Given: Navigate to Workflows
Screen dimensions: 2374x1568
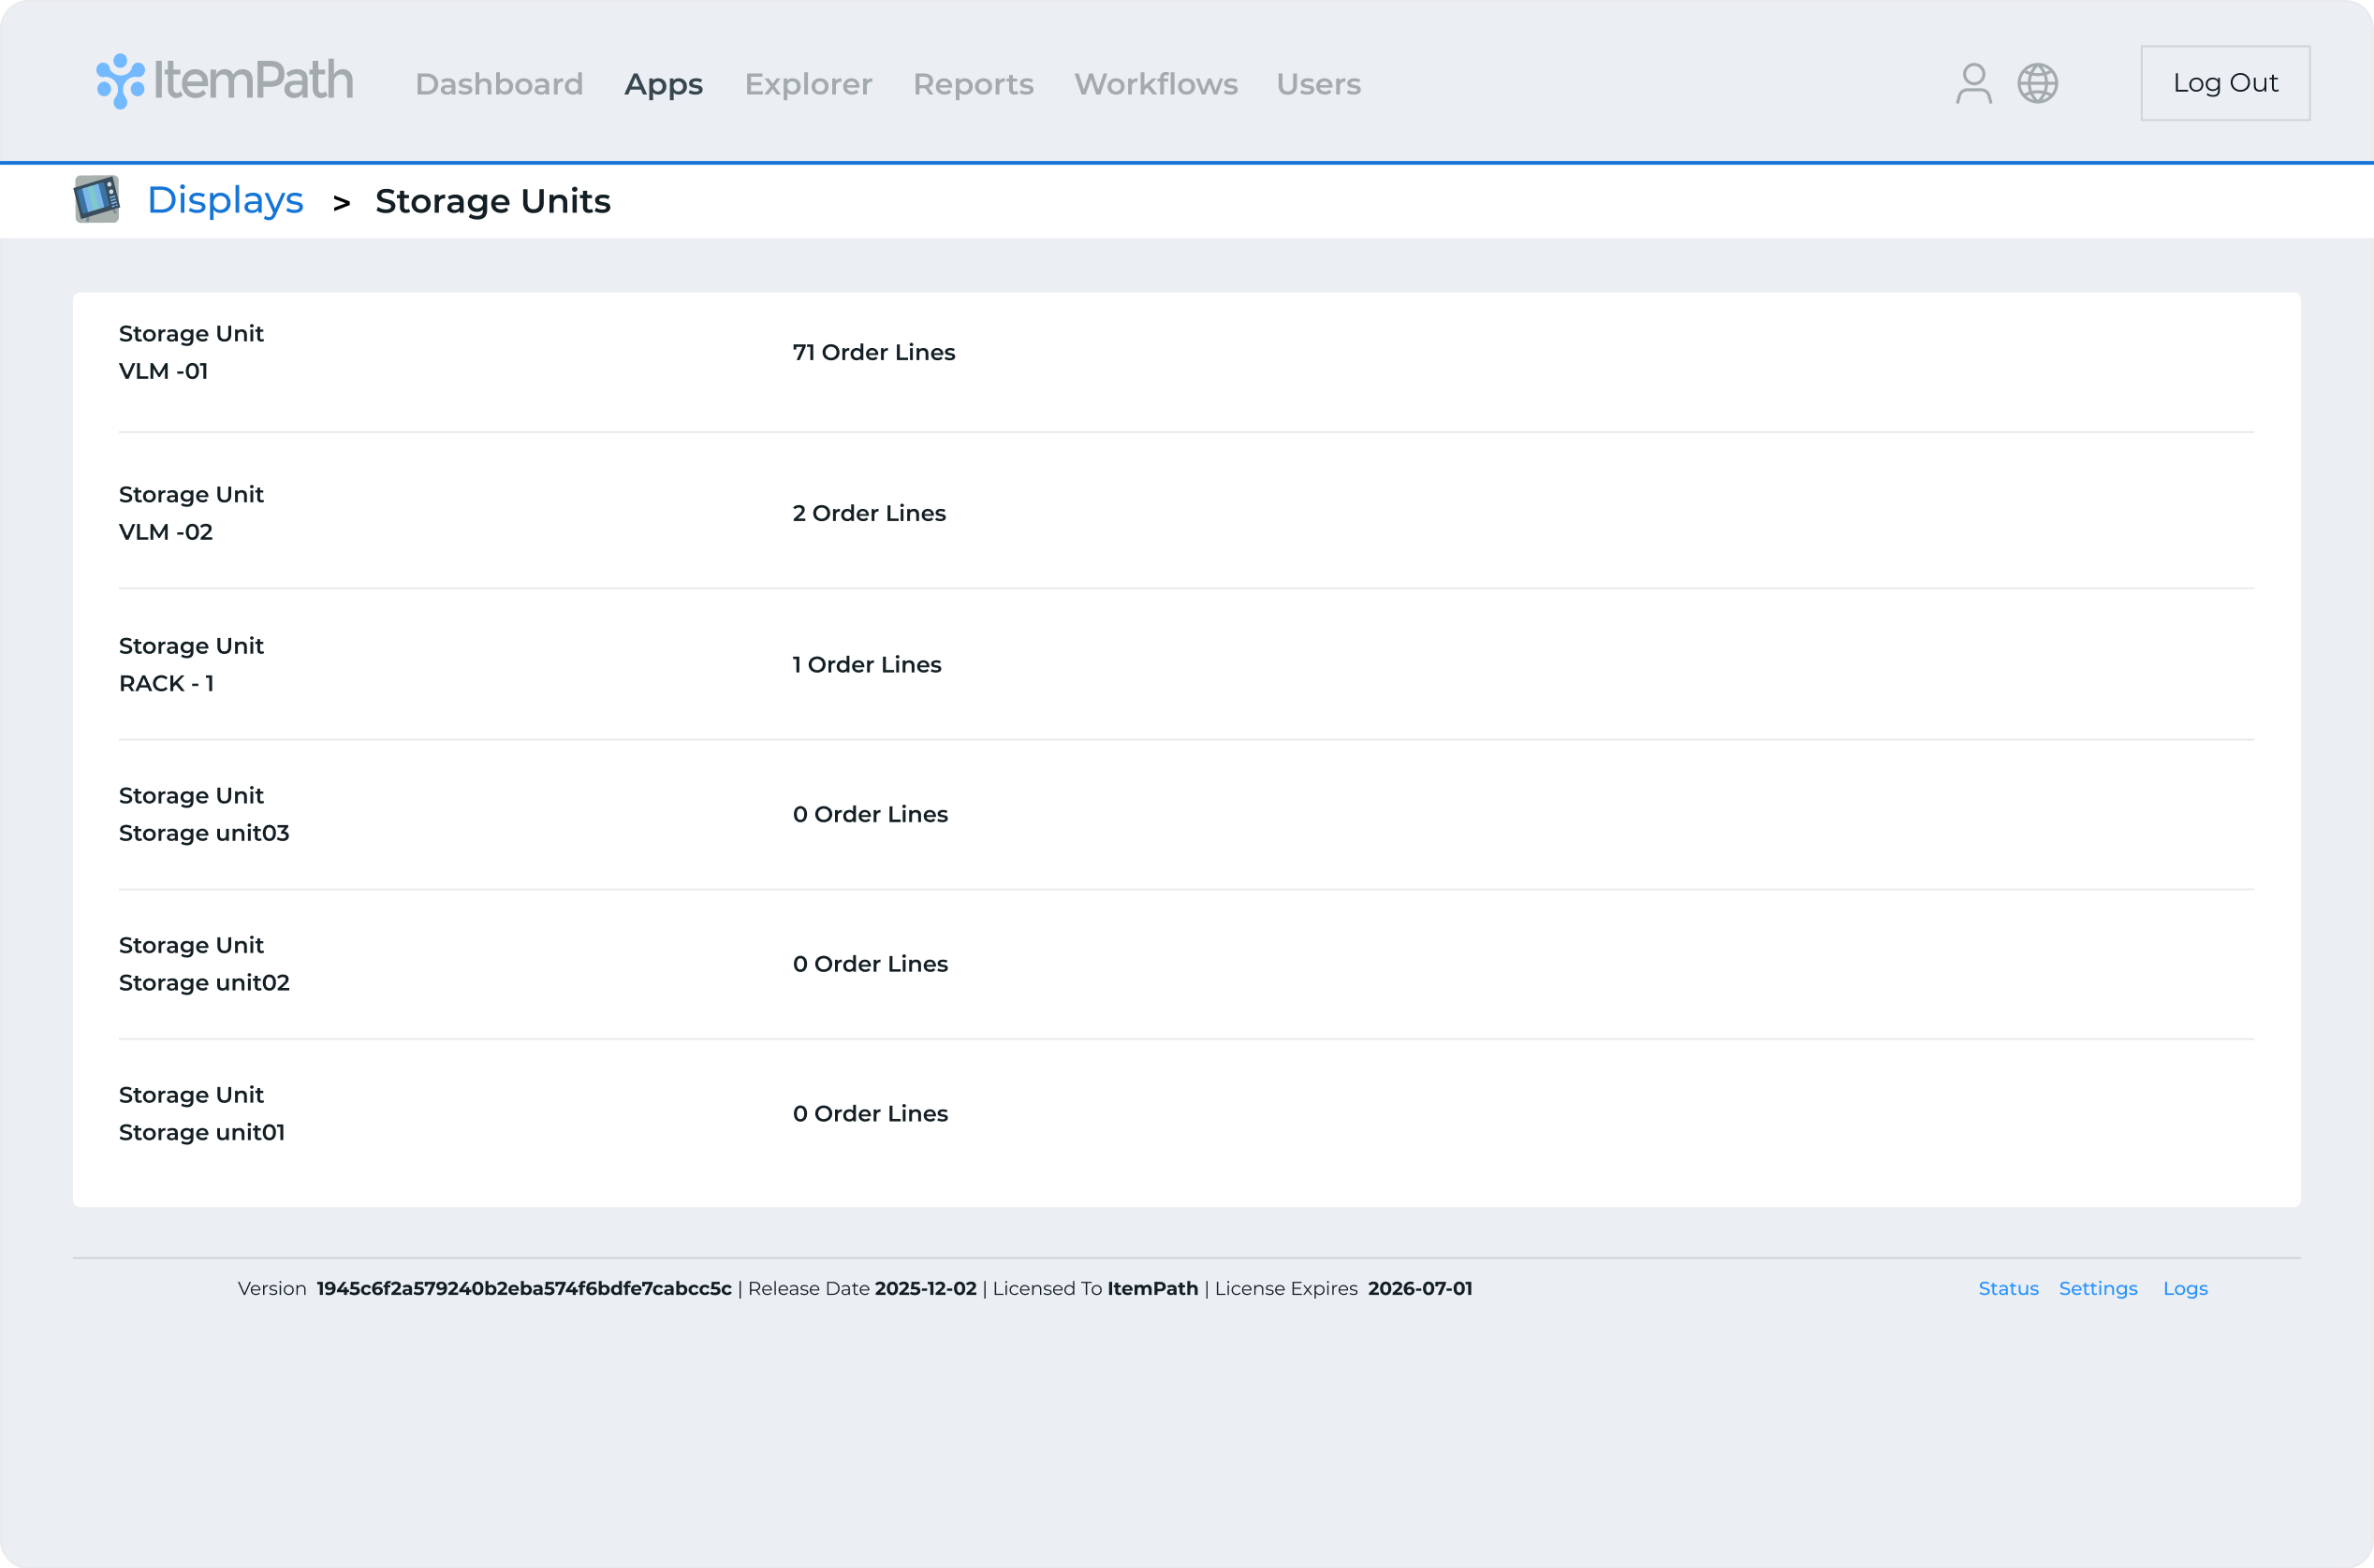Looking at the screenshot, I should coord(1155,84).
